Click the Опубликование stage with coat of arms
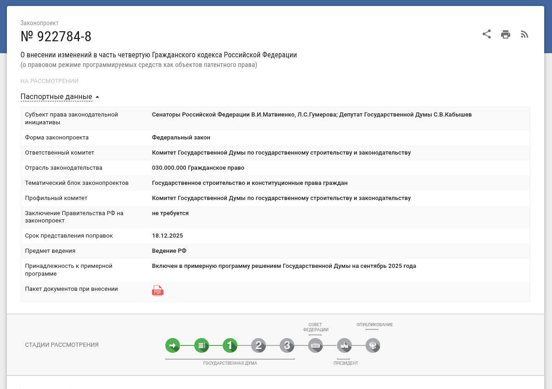This screenshot has height=389, width=552. (373, 345)
